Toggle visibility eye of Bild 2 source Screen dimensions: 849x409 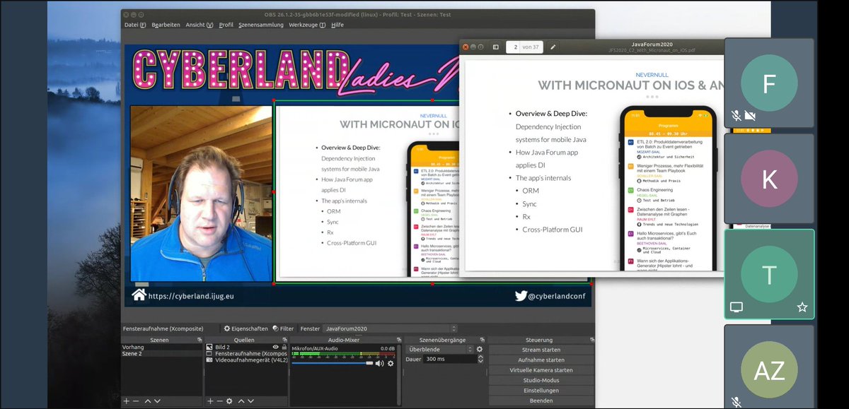275,347
